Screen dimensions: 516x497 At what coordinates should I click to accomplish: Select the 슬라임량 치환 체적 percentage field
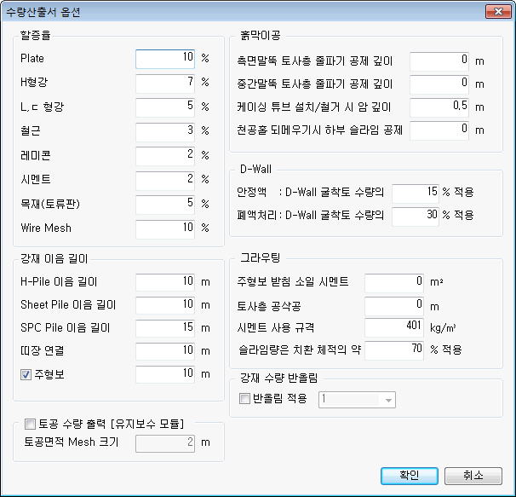394,350
